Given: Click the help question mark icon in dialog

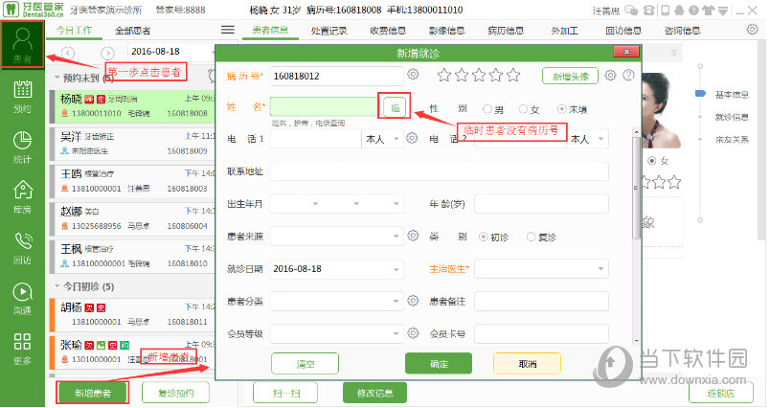Looking at the screenshot, I should [628, 75].
